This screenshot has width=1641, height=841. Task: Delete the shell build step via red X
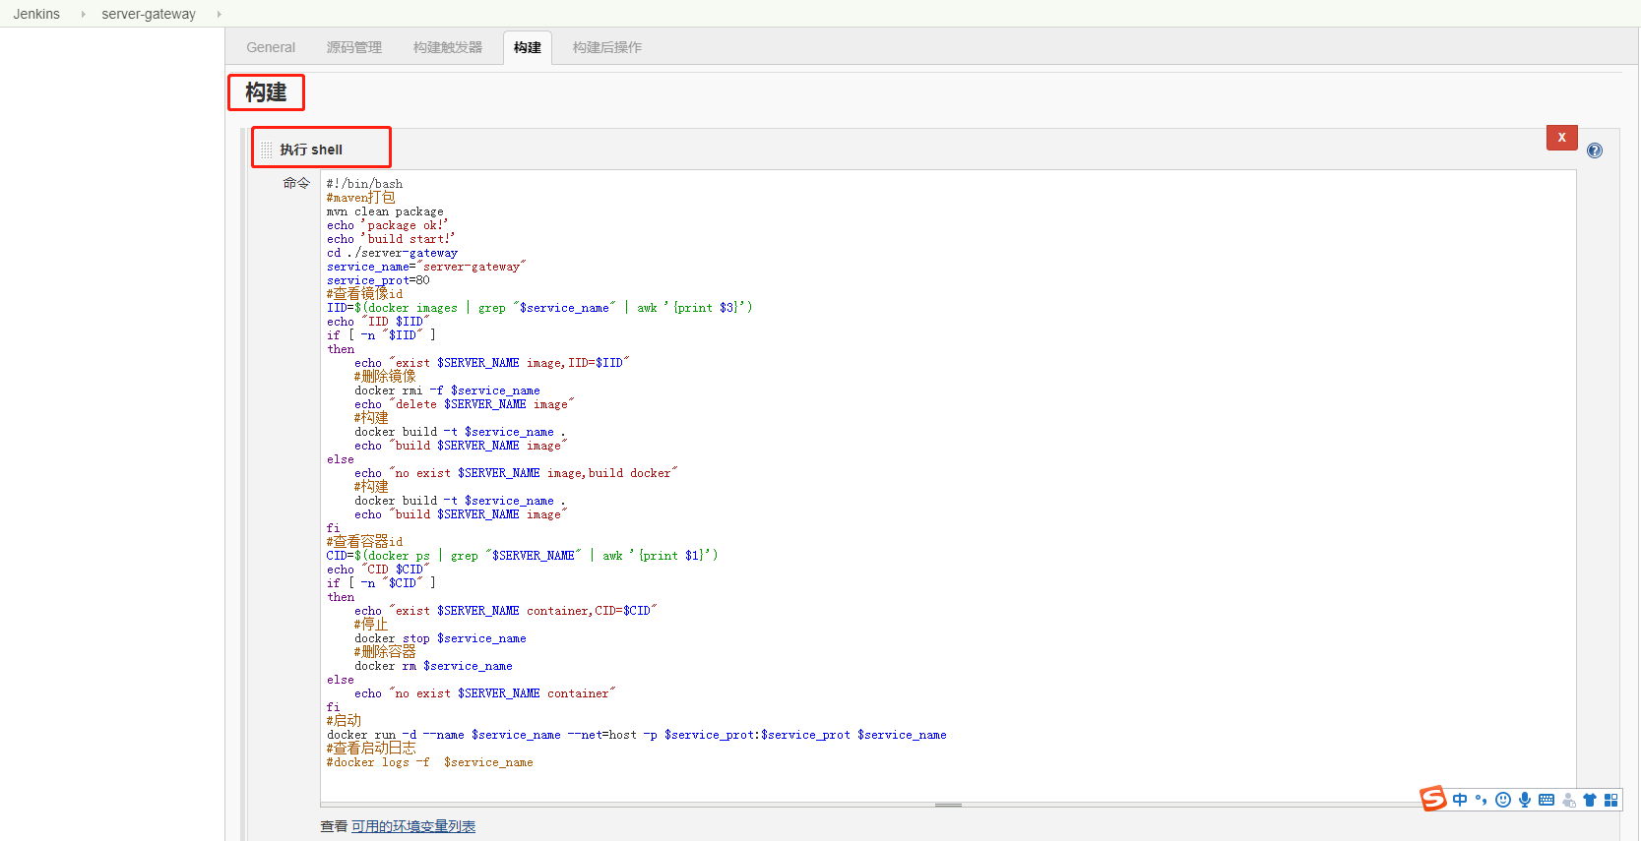pos(1561,138)
